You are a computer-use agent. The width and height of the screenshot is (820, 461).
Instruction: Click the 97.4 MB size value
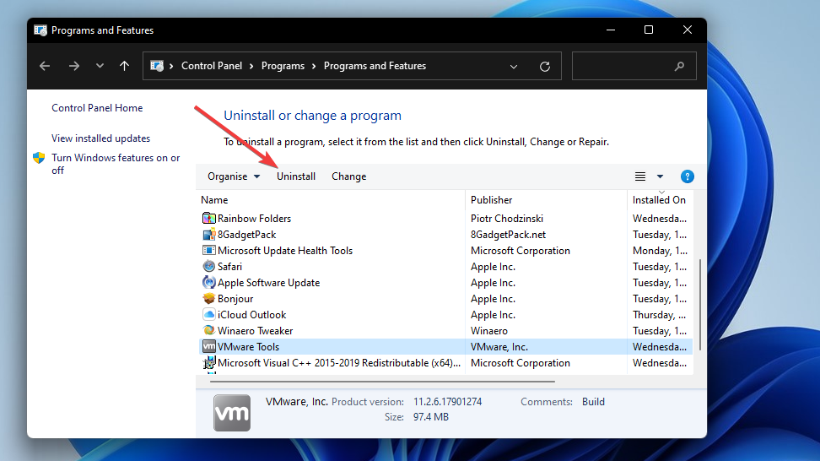pos(431,417)
